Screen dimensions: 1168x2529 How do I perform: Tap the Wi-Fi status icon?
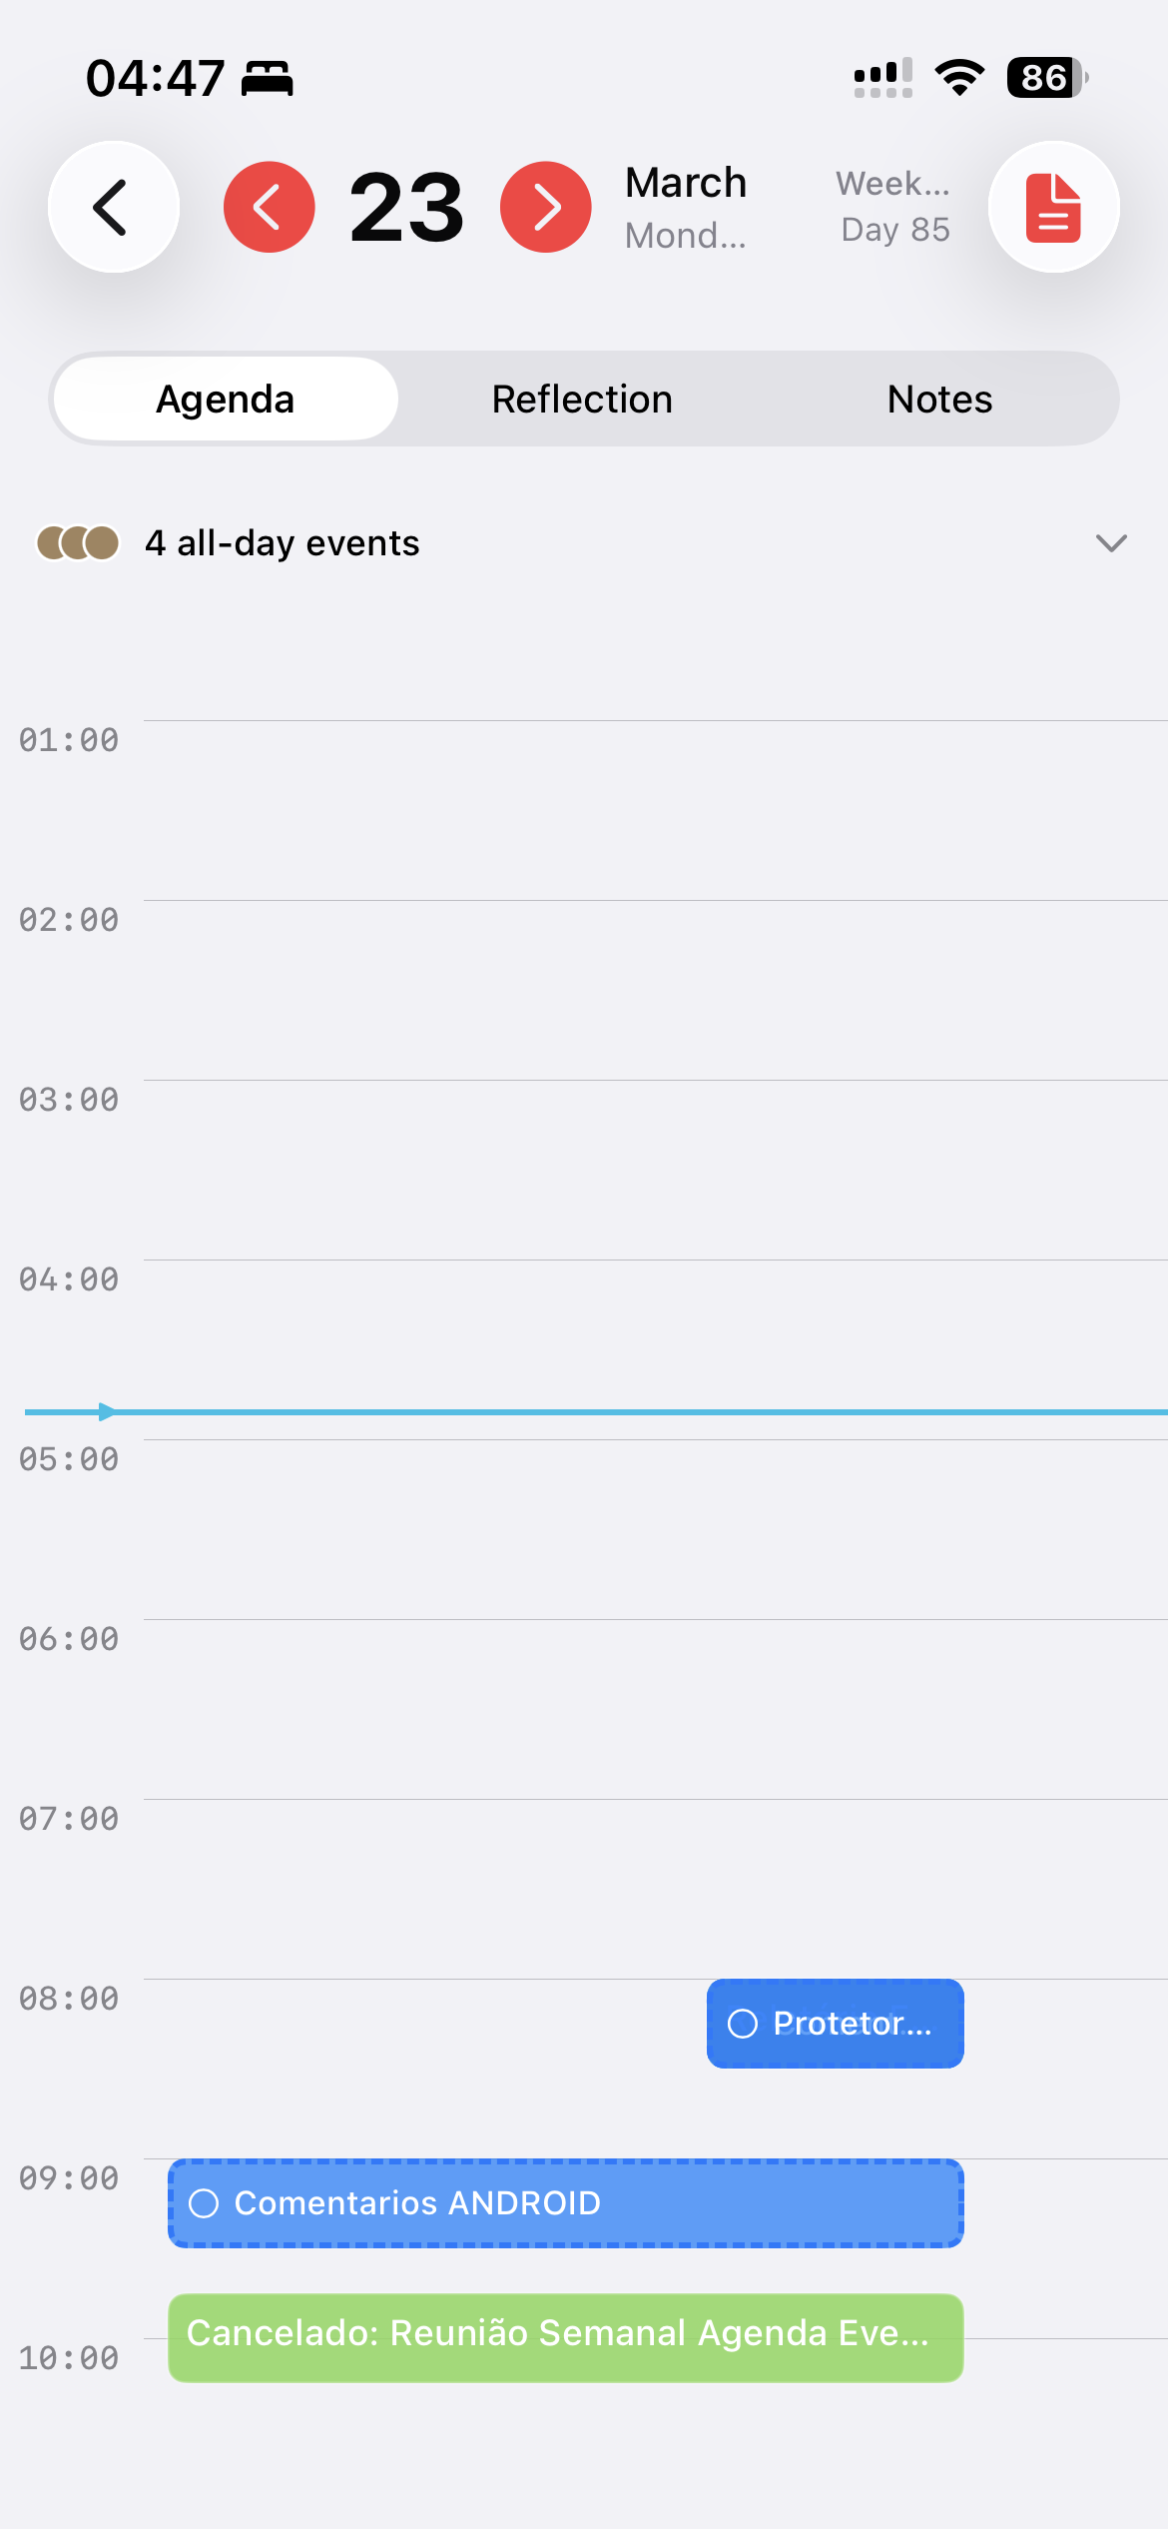(959, 78)
